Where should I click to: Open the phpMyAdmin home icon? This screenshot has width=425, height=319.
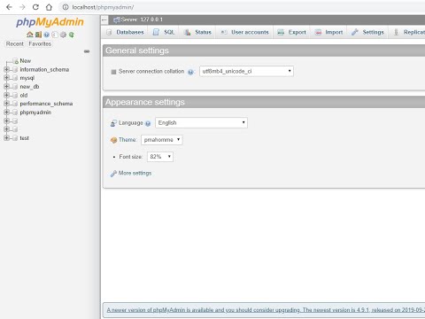point(29,35)
